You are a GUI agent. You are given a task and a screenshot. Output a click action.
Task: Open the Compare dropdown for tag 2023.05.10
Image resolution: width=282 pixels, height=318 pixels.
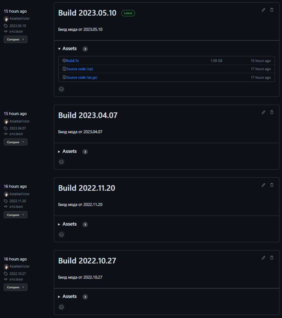16,39
